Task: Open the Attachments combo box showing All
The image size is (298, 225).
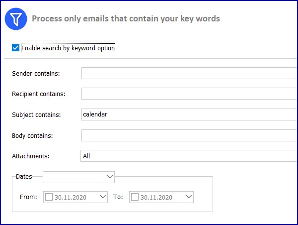Action: pos(189,156)
